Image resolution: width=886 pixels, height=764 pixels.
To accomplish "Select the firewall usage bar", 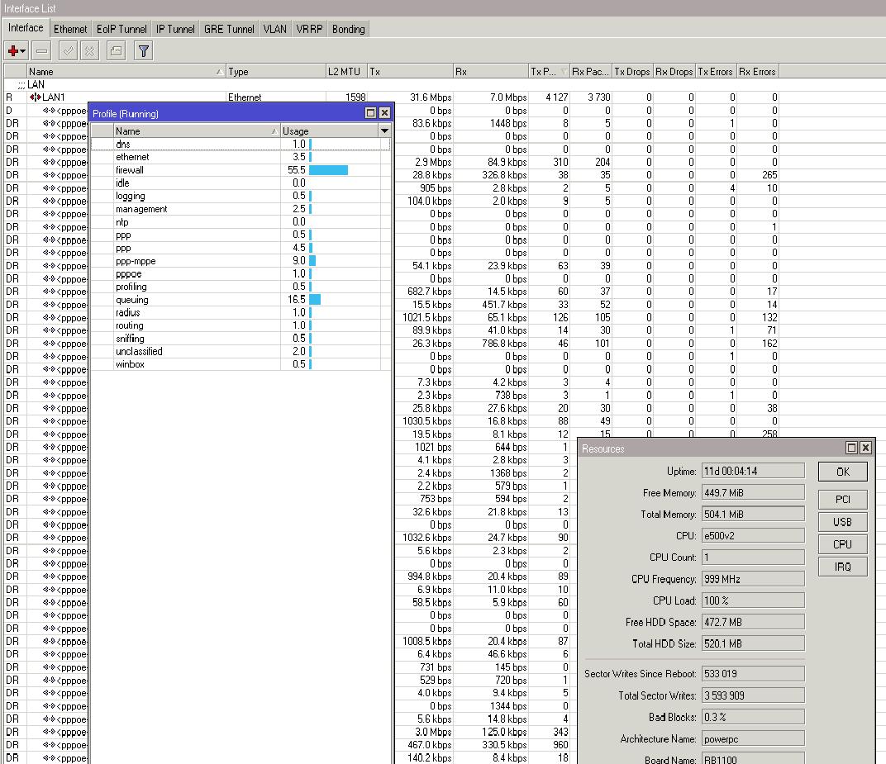I will pyautogui.click(x=328, y=170).
